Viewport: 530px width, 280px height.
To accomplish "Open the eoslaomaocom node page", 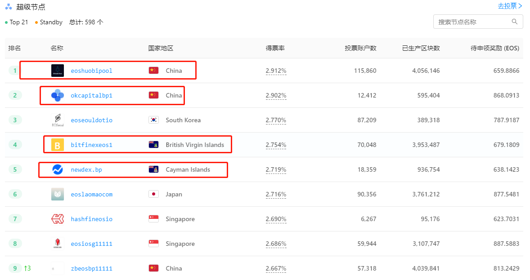I will [x=91, y=194].
